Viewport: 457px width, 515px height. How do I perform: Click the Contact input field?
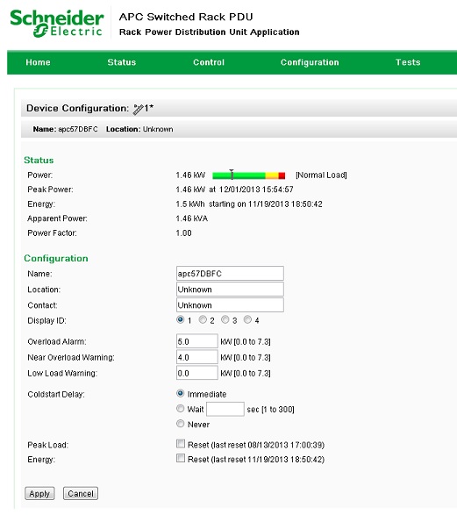click(230, 304)
